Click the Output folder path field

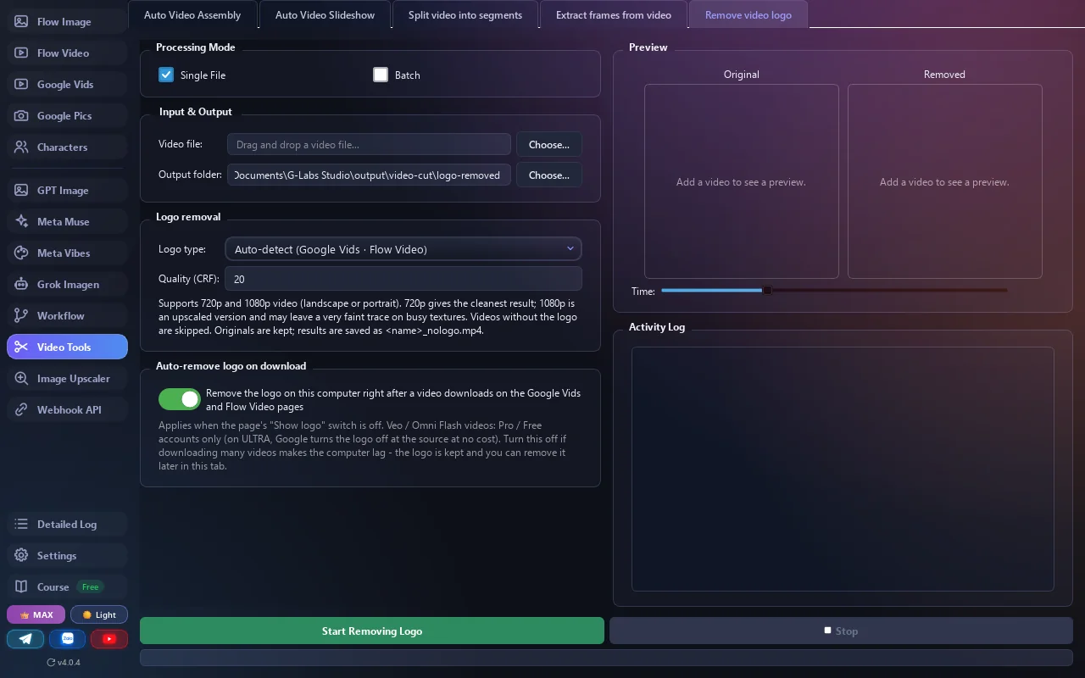[x=369, y=175]
